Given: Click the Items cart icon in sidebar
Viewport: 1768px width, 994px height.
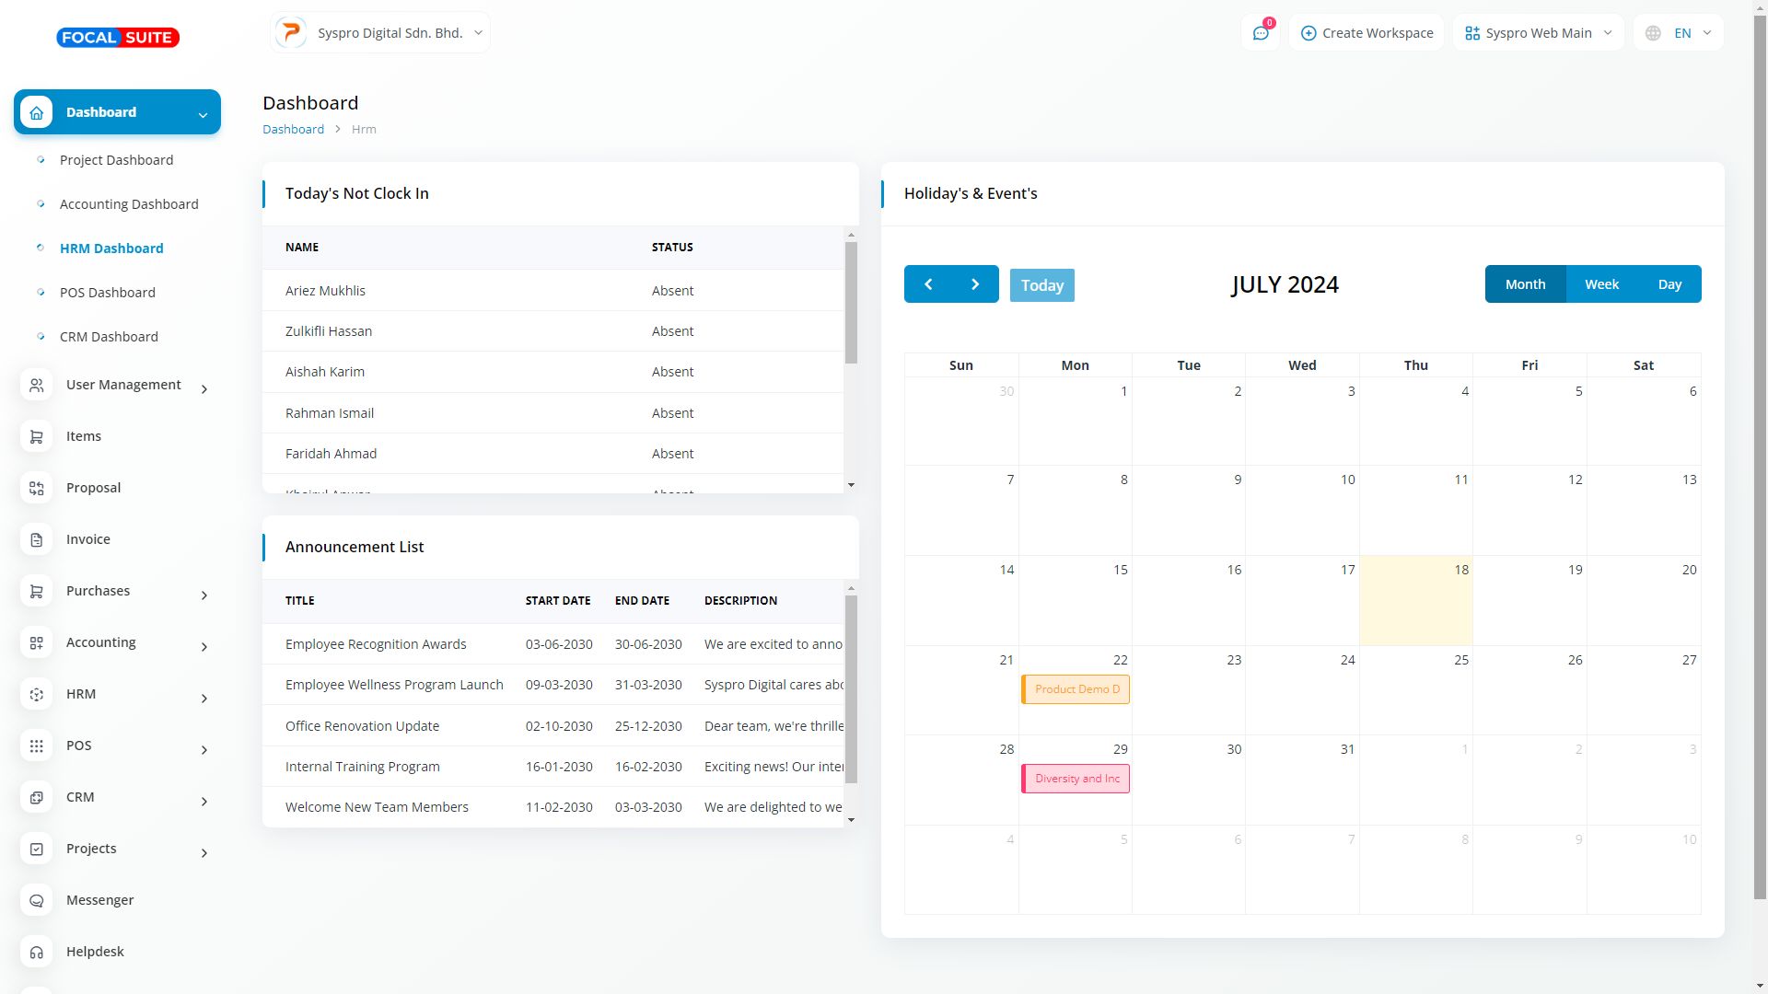Looking at the screenshot, I should [37, 436].
